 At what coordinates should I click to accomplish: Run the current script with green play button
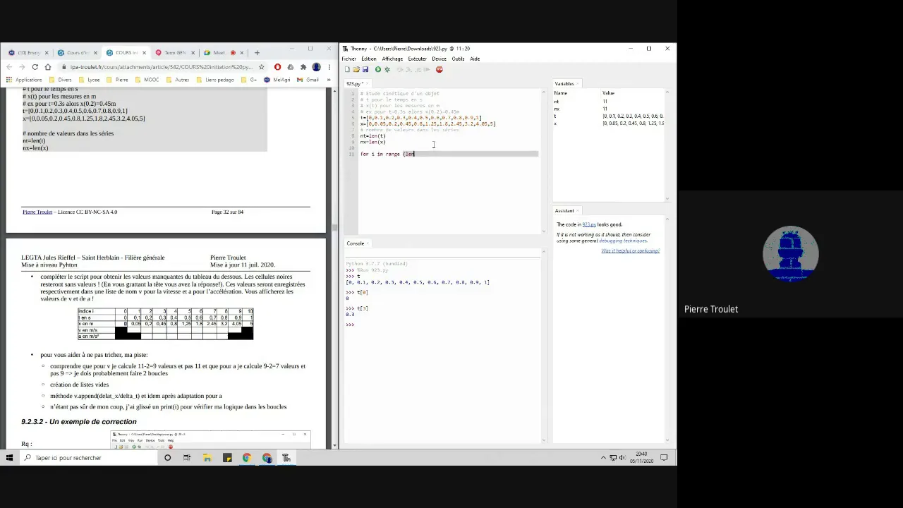coord(378,69)
